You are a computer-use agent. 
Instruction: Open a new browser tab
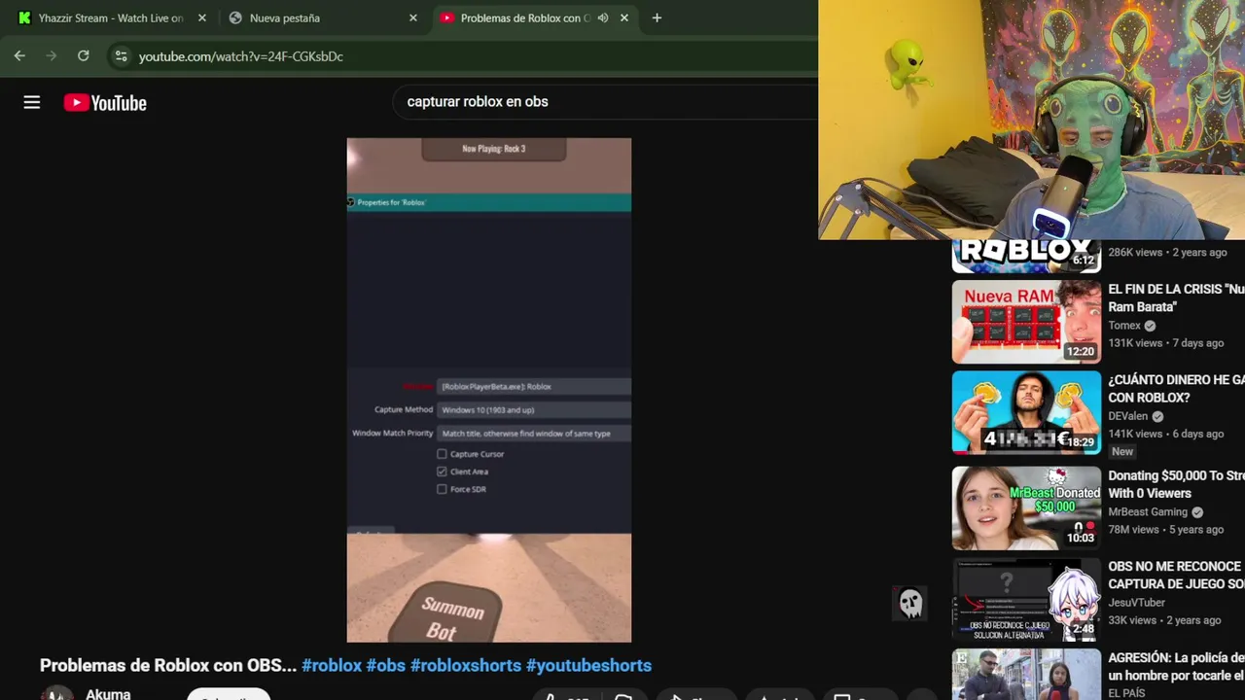(657, 17)
